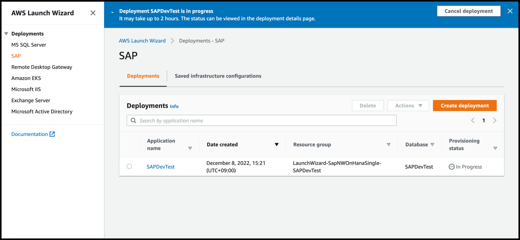The width and height of the screenshot is (520, 240).
Task: Sort by Provisioning status column arrow
Action: (495, 148)
